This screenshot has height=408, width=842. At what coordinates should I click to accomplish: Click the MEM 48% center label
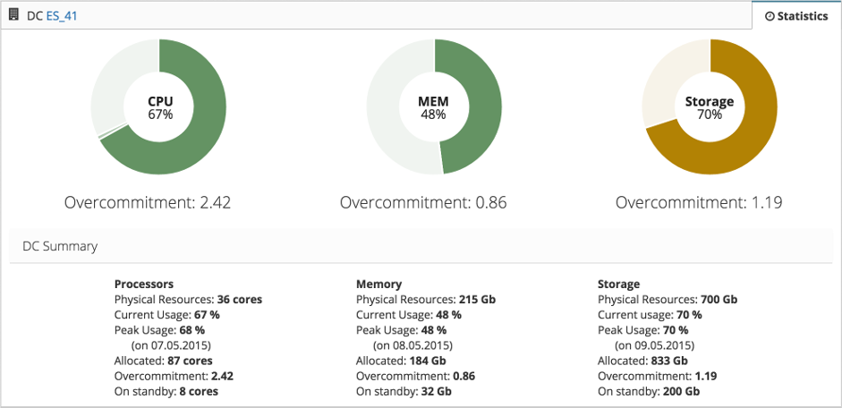pyautogui.click(x=434, y=107)
